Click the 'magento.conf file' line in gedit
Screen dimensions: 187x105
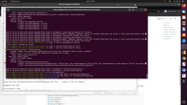pos(12,85)
